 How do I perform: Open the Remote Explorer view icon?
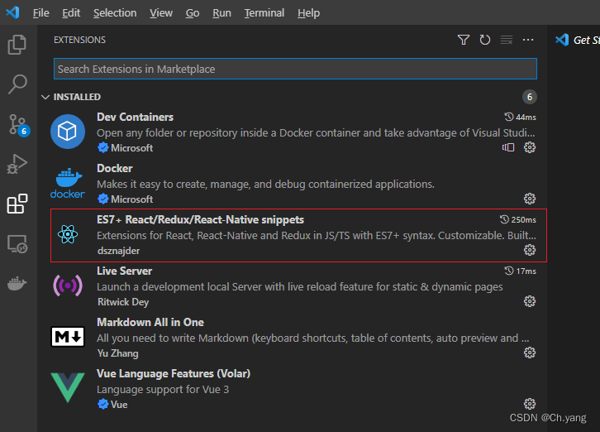(x=17, y=244)
